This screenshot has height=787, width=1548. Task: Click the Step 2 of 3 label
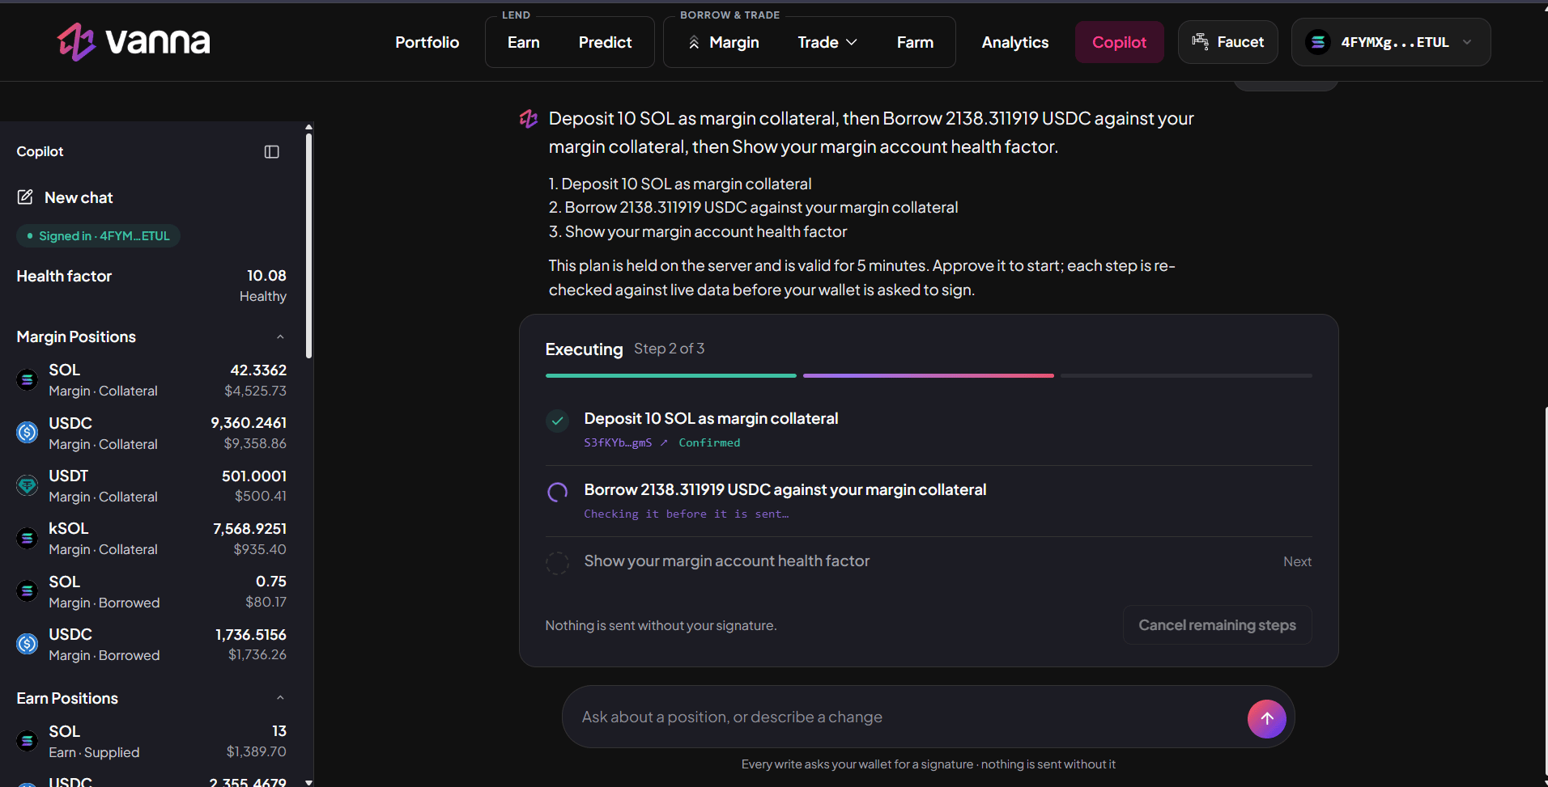[x=669, y=349]
